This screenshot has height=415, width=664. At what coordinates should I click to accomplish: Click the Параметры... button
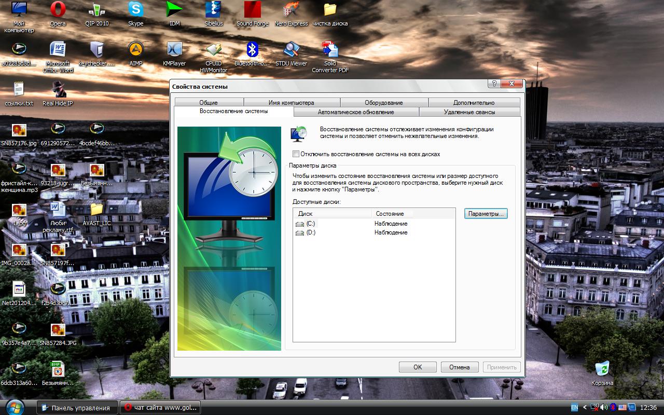[486, 214]
